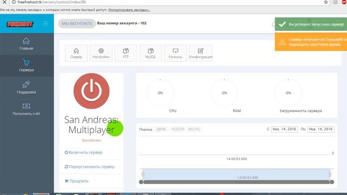Click the Загруженность сервера gauge
347x195 pixels.
288,93
